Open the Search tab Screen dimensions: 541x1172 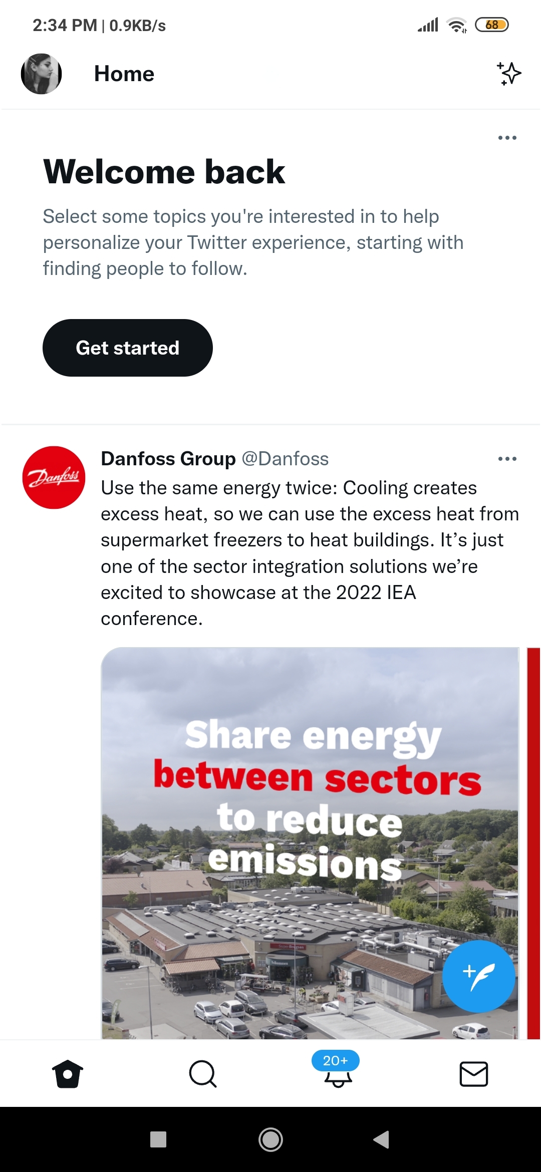[x=203, y=1074]
